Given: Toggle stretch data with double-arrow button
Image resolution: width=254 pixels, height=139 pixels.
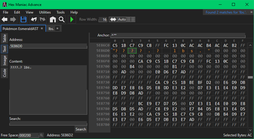Looking at the screenshot, I should 113,19.
